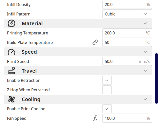Edit the Build Plate Temperature field
The height and width of the screenshot is (123, 160).
[x=124, y=42]
